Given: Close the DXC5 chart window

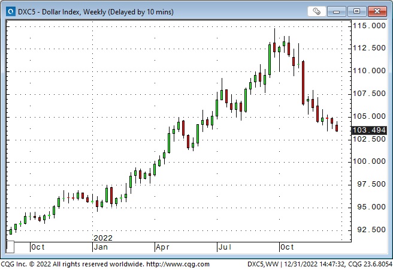Looking at the screenshot, I should pyautogui.click(x=377, y=11).
